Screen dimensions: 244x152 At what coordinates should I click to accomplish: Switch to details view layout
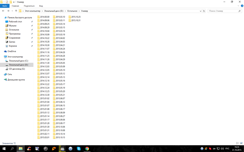(x=238, y=143)
